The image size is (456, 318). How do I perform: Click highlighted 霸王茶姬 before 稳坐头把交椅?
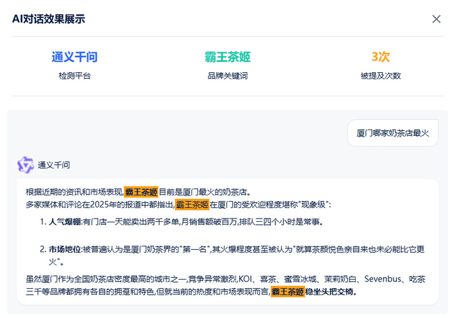[x=288, y=292]
